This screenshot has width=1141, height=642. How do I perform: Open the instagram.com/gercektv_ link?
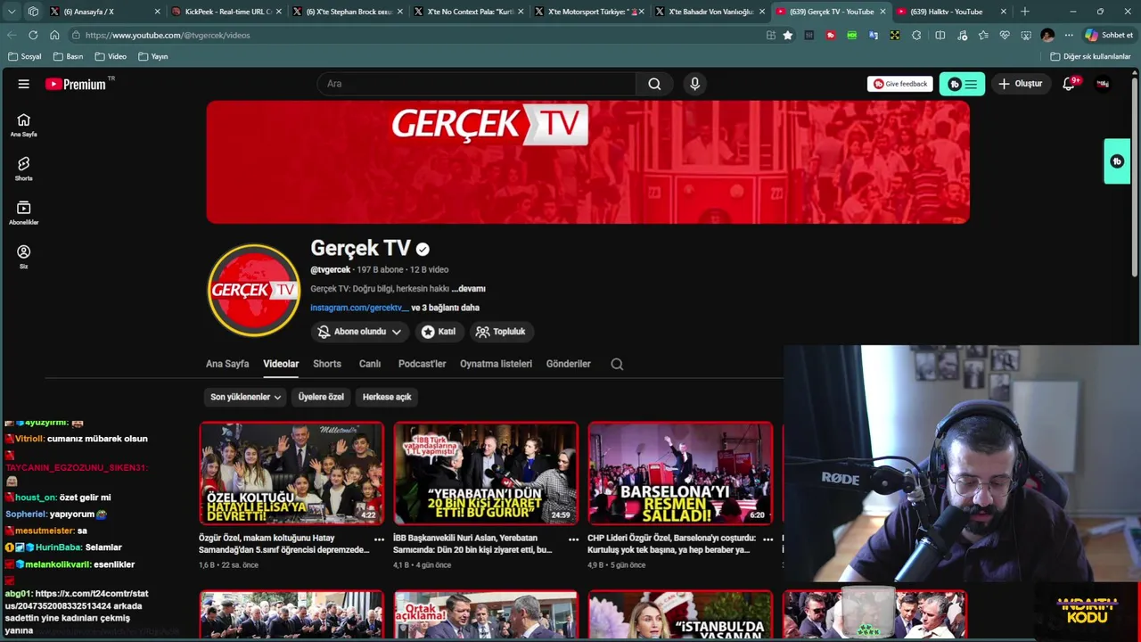(x=359, y=308)
